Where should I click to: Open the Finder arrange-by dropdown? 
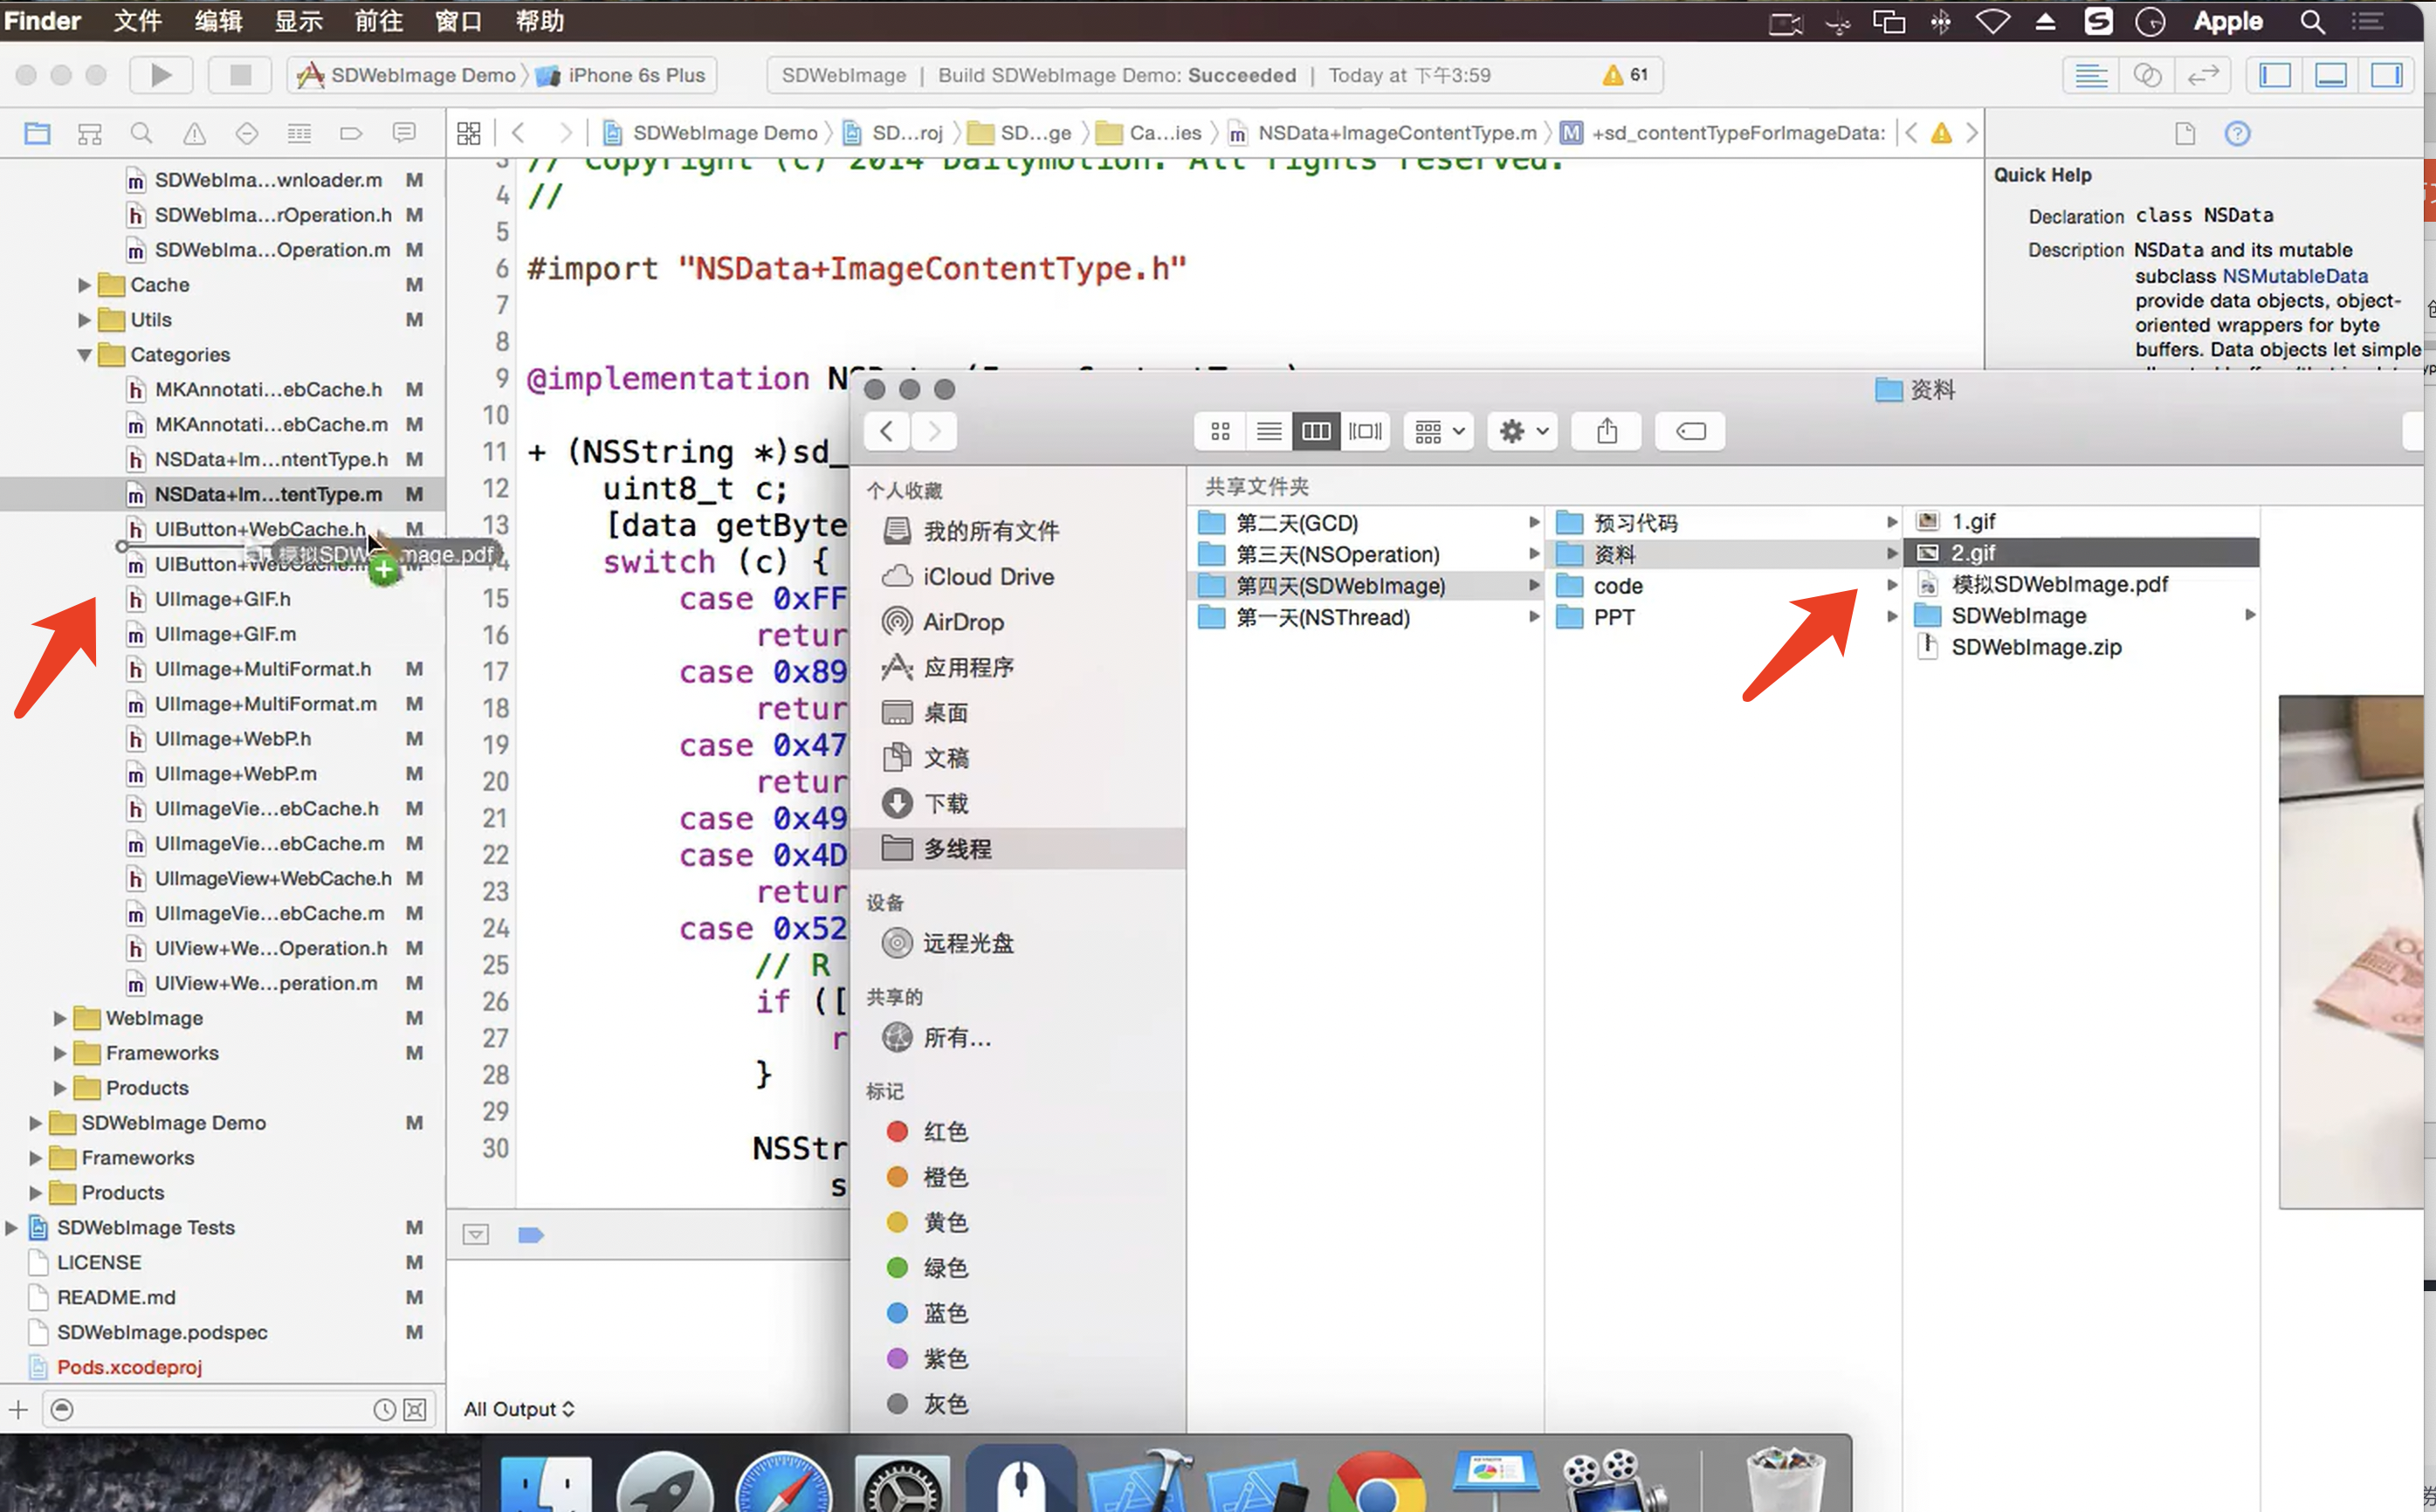coord(1439,431)
